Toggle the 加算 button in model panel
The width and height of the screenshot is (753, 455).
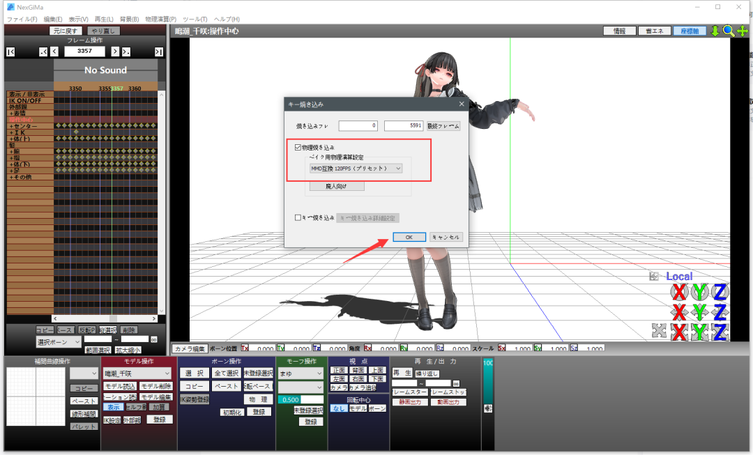tap(158, 406)
